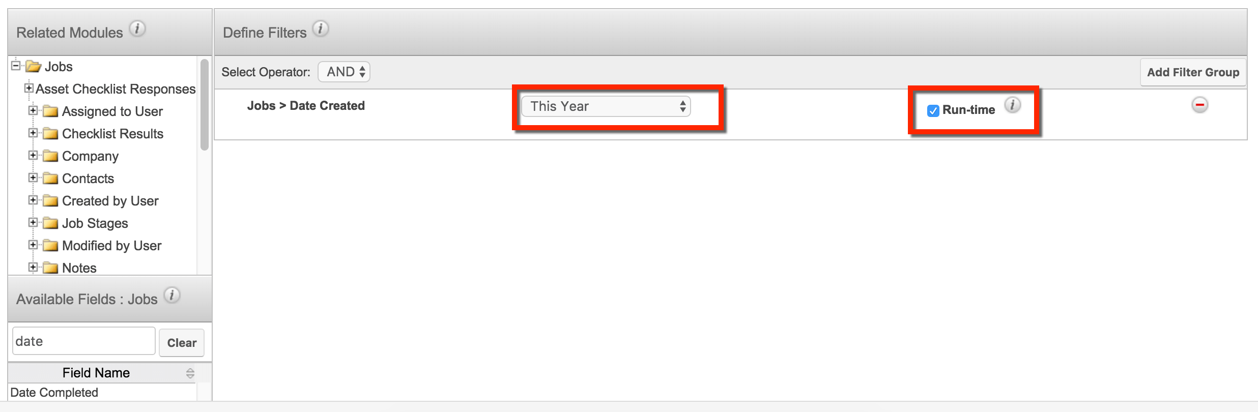Click the Add Filter Group button
The image size is (1258, 412).
click(x=1193, y=72)
